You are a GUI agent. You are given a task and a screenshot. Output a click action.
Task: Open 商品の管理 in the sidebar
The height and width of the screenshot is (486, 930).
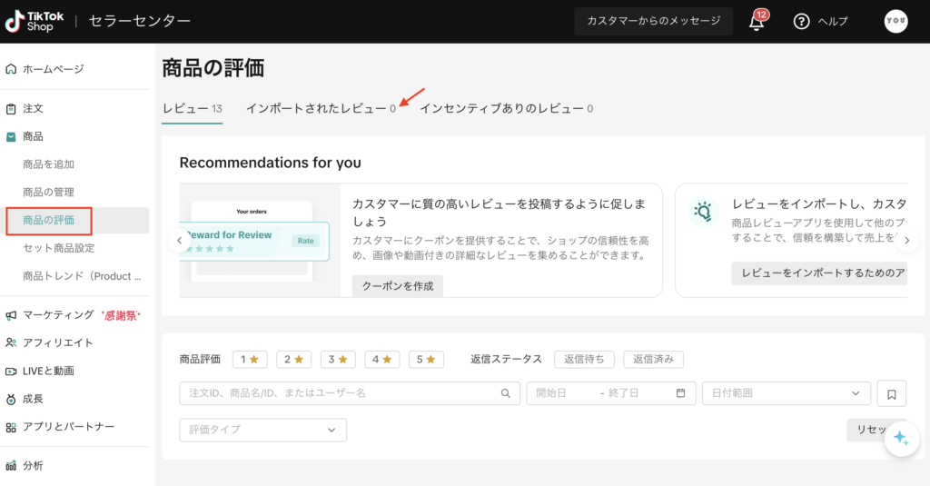(x=49, y=192)
